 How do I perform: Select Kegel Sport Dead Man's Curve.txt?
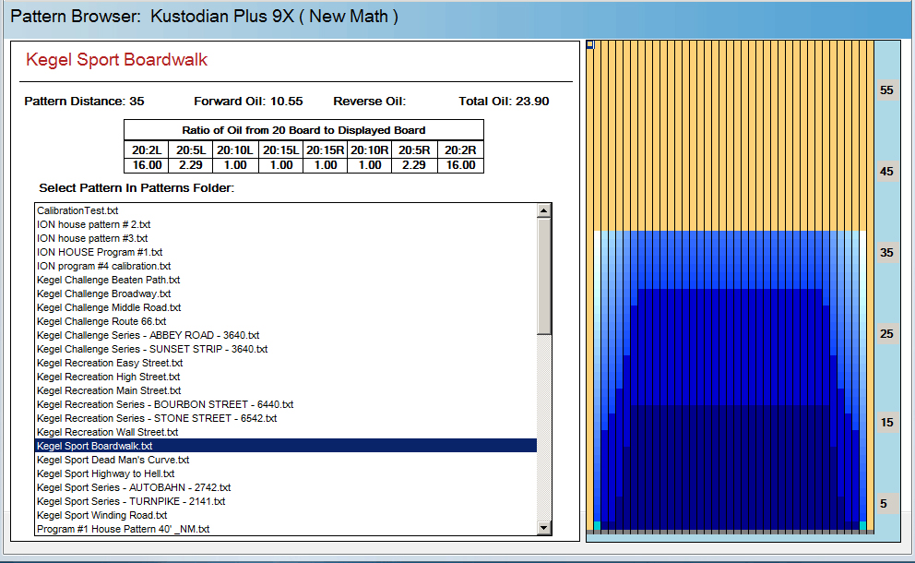point(113,460)
